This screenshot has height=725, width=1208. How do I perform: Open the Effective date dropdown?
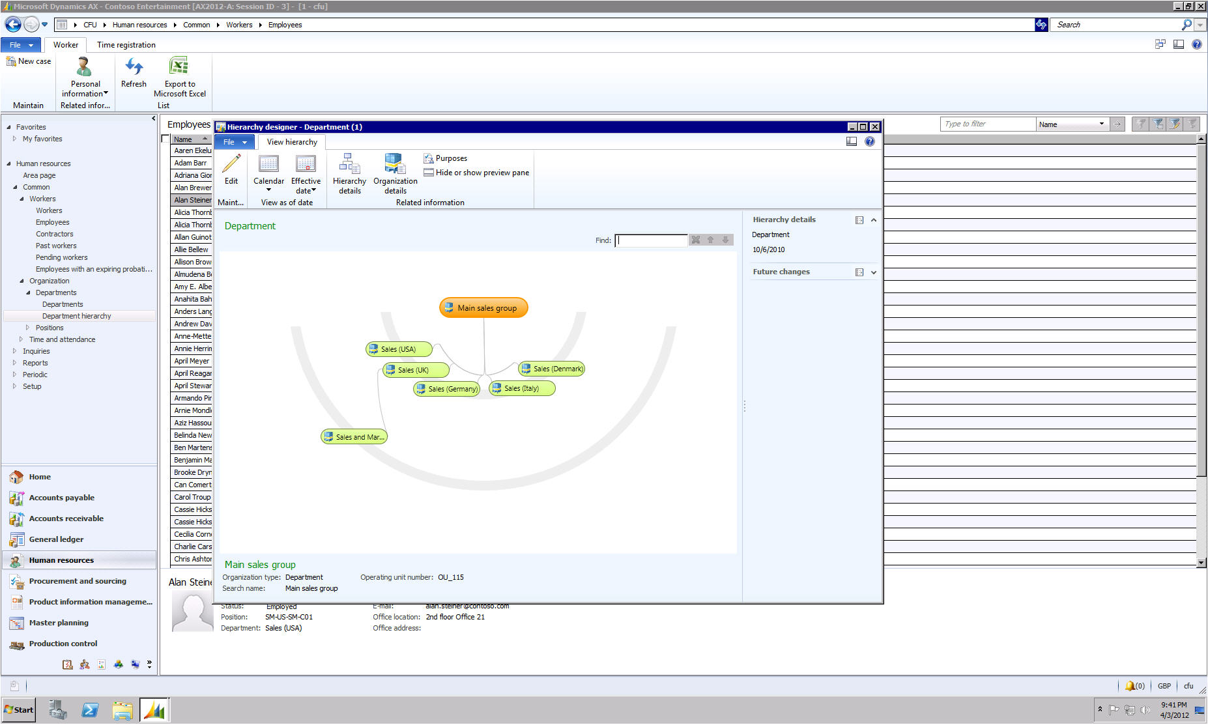point(306,174)
